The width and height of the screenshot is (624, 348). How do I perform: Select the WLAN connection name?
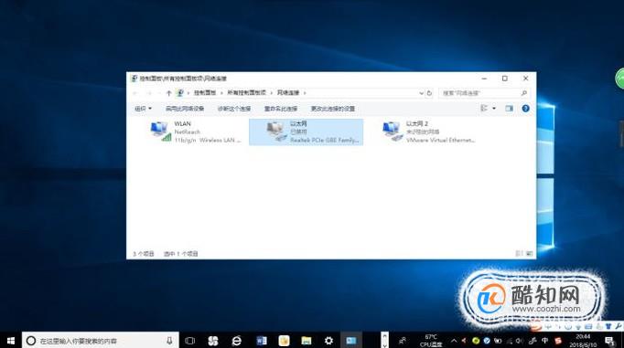click(182, 123)
